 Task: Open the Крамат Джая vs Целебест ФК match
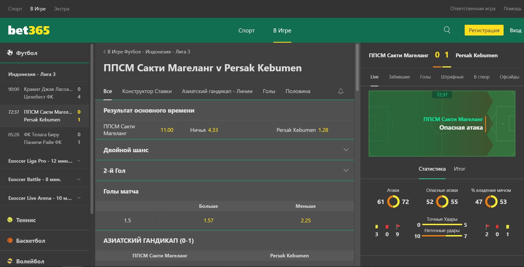click(44, 93)
